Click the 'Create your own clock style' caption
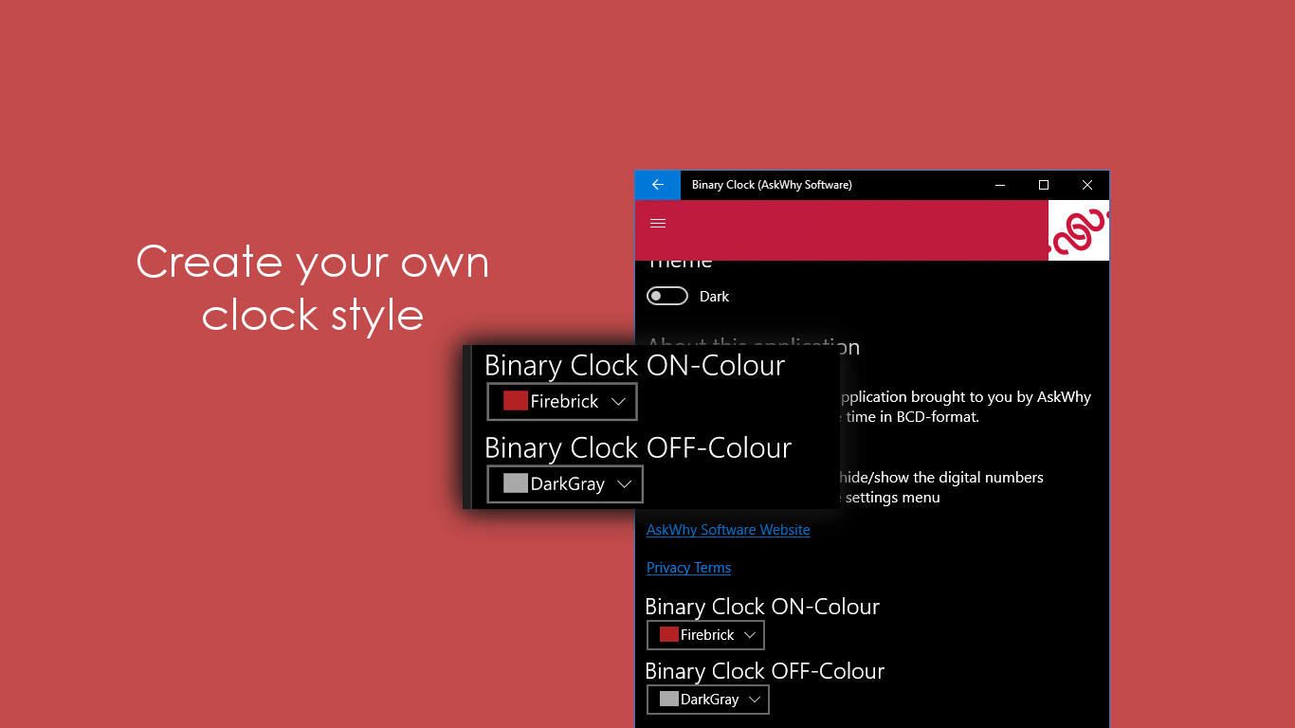The width and height of the screenshot is (1295, 728). (x=313, y=288)
